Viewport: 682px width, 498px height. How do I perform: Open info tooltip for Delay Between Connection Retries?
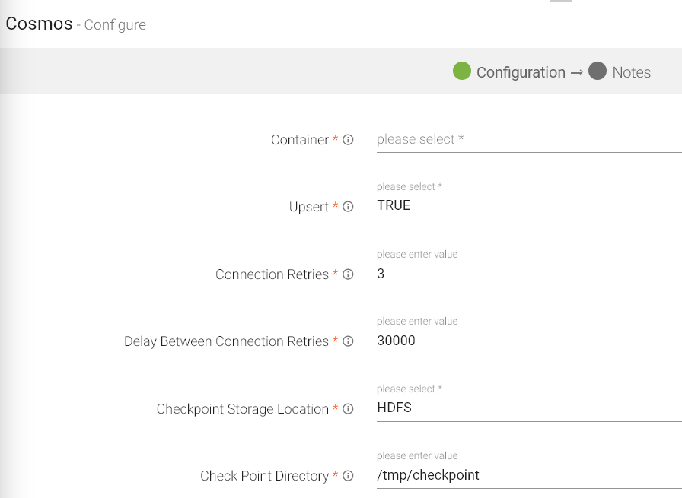coord(348,341)
